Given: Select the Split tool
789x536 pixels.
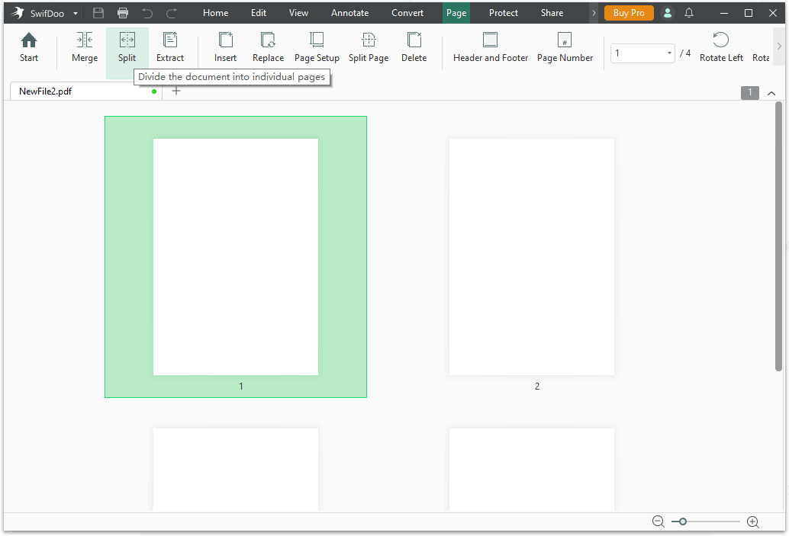Looking at the screenshot, I should [x=127, y=47].
